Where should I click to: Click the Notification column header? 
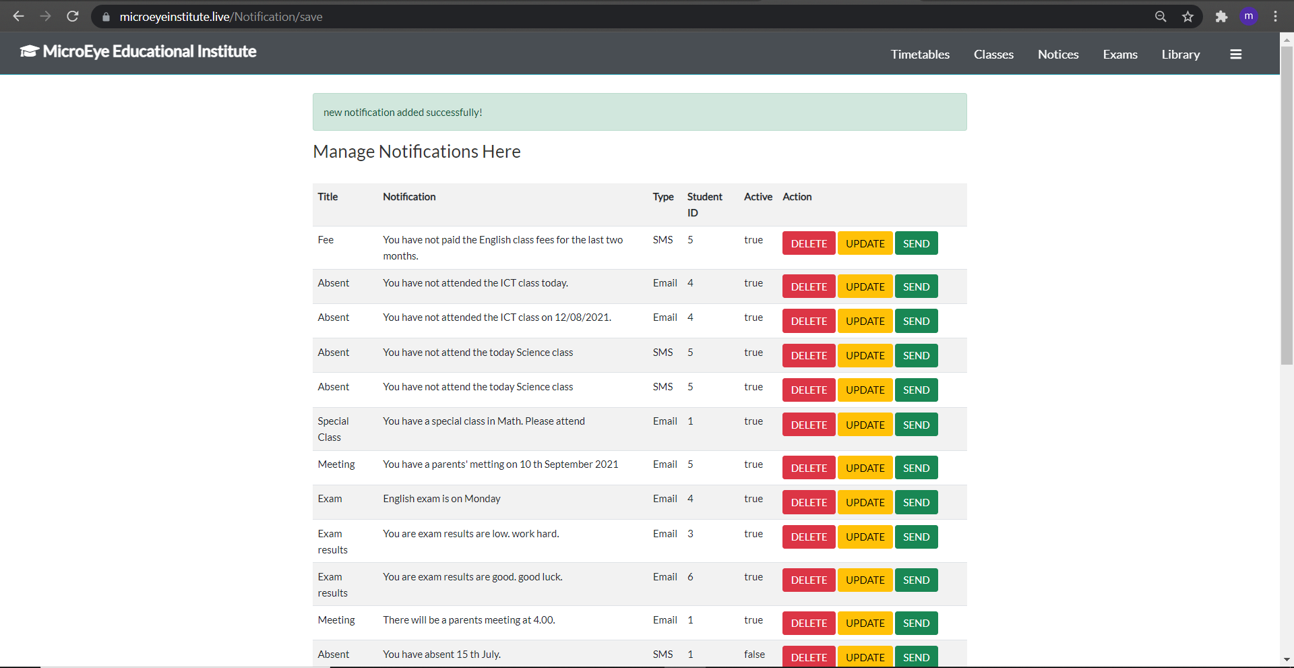(409, 197)
